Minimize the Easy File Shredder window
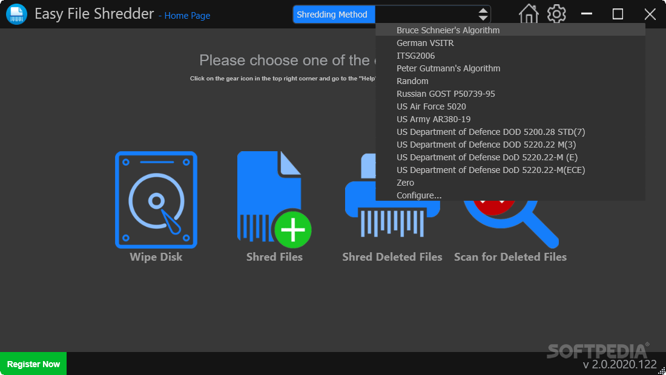The image size is (666, 375). click(587, 14)
